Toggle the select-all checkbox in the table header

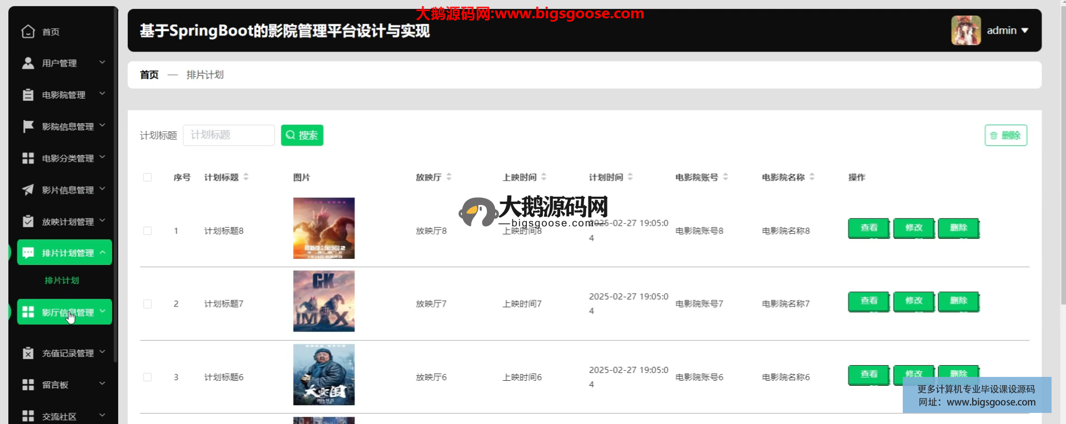pos(147,177)
